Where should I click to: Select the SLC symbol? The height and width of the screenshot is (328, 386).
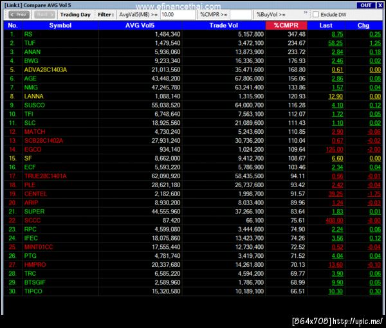tap(30, 123)
